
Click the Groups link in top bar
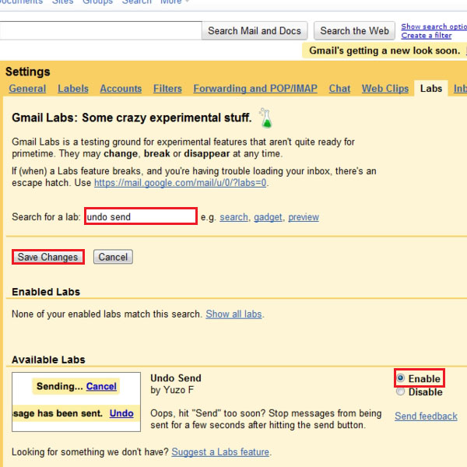(97, 2)
